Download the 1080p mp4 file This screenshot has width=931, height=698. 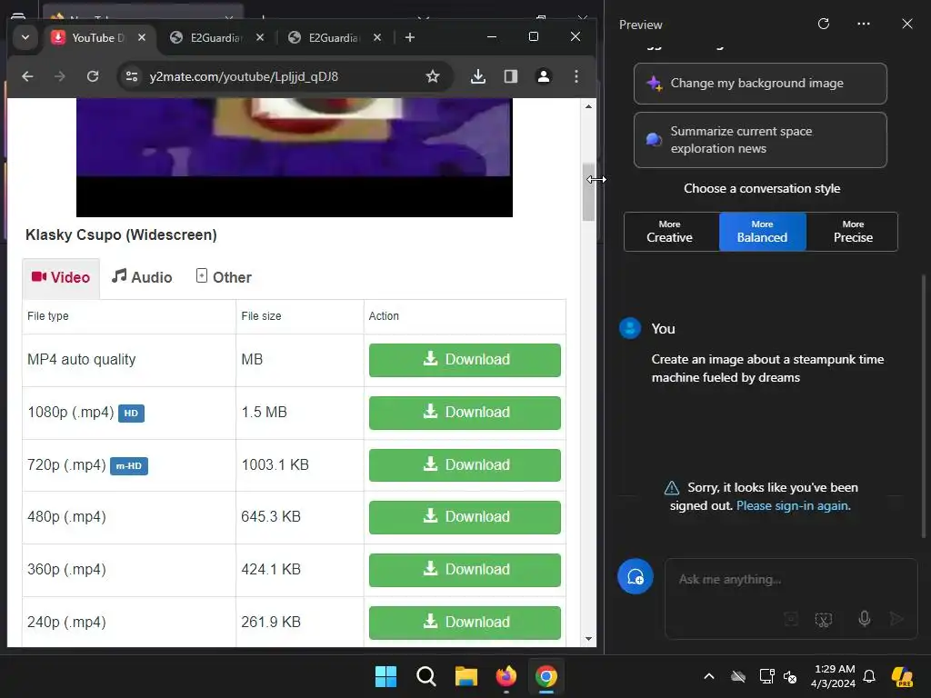click(465, 413)
